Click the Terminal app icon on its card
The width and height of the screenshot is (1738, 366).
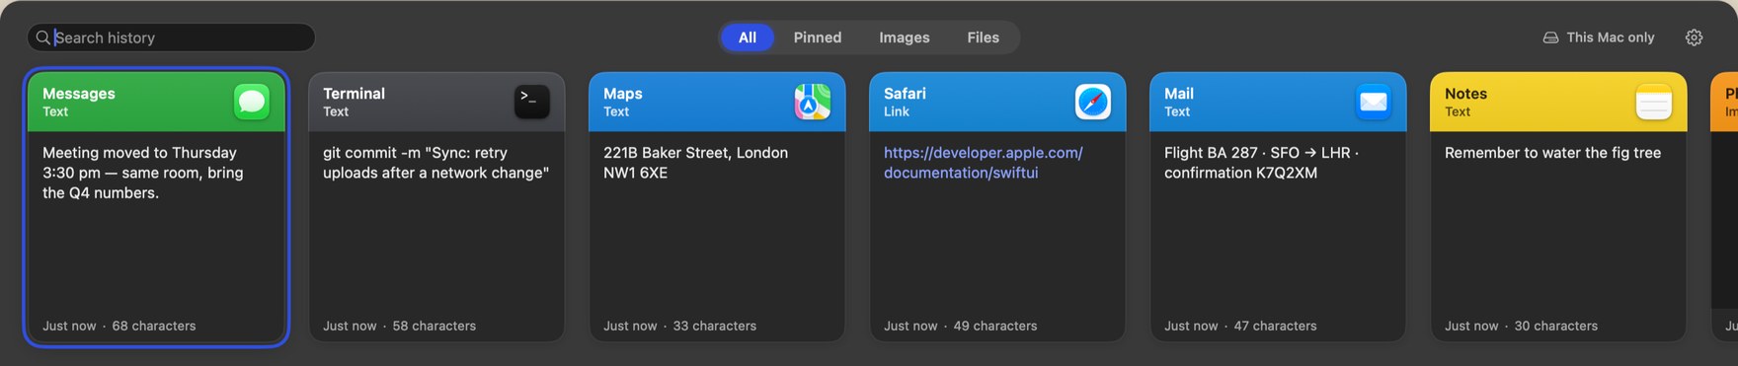[532, 102]
